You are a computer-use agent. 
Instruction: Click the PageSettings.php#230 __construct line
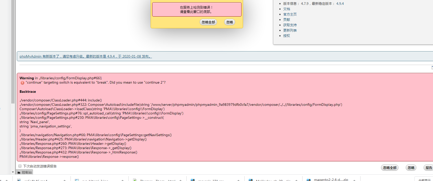[x=92, y=118]
